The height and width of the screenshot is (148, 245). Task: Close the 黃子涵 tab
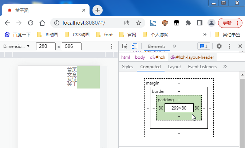tap(84, 10)
